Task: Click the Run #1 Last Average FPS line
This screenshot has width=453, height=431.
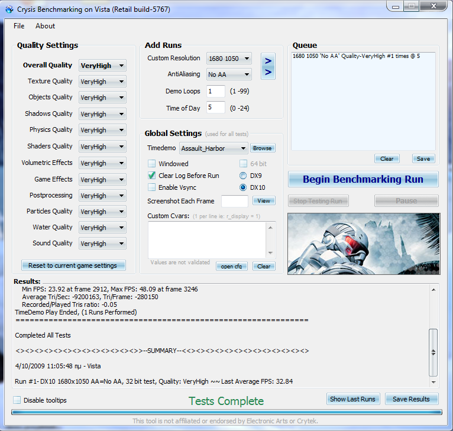Action: pyautogui.click(x=154, y=381)
